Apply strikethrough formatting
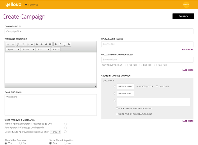This screenshot has height=145, width=198. point(69,45)
